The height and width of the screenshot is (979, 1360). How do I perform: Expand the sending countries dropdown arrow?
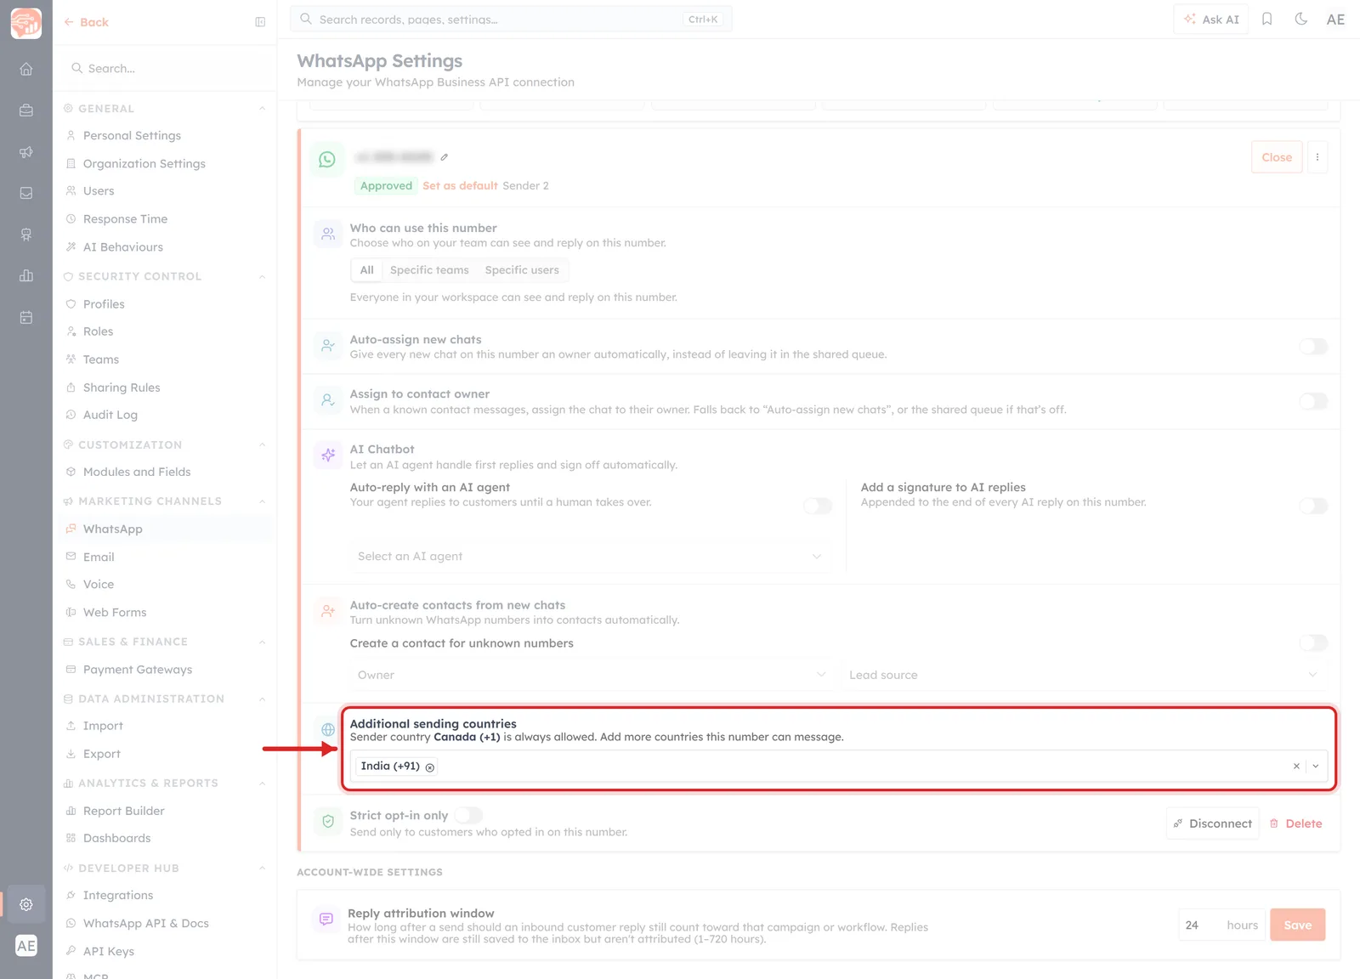coord(1316,766)
